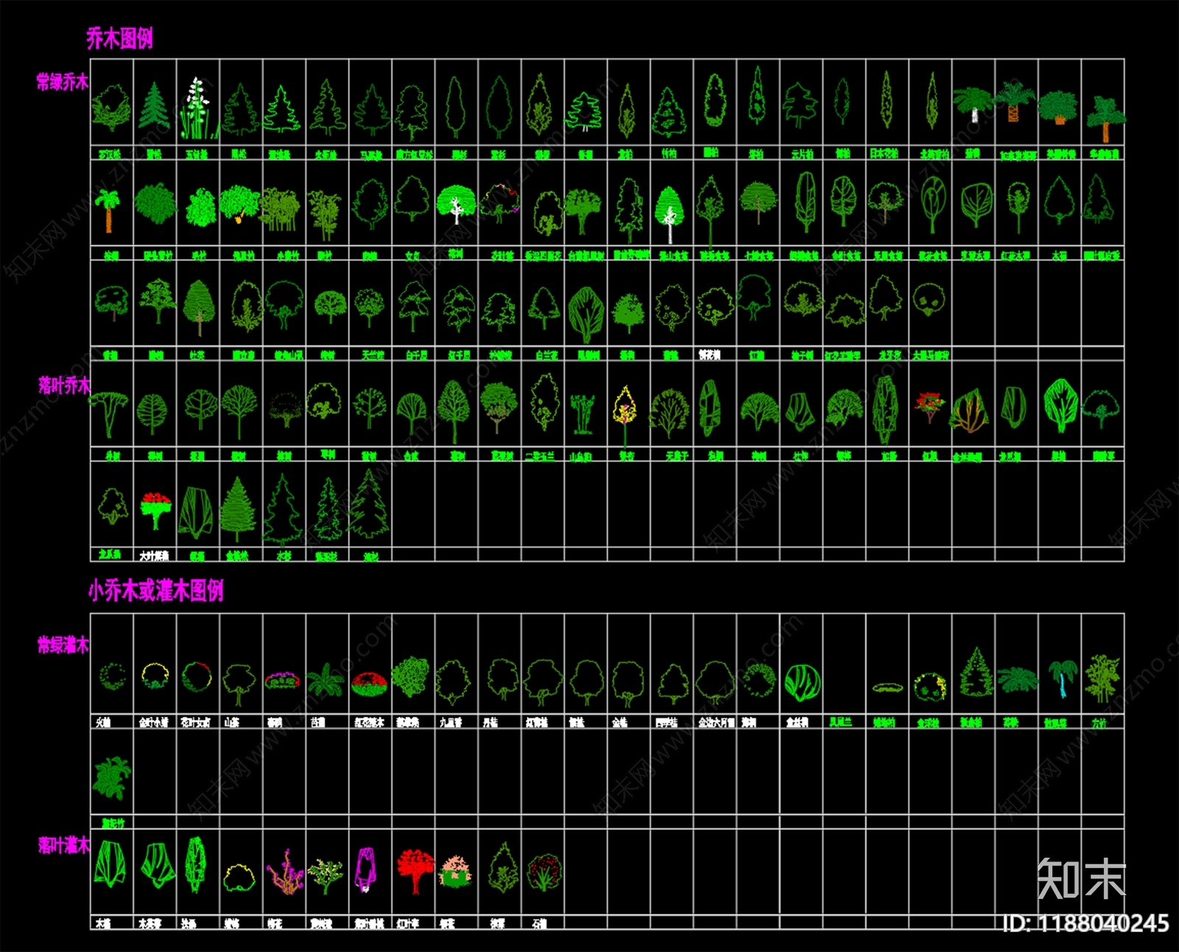1179x952 pixels.
Task: Select the 落叶乔木 row label
Action: pyautogui.click(x=64, y=385)
